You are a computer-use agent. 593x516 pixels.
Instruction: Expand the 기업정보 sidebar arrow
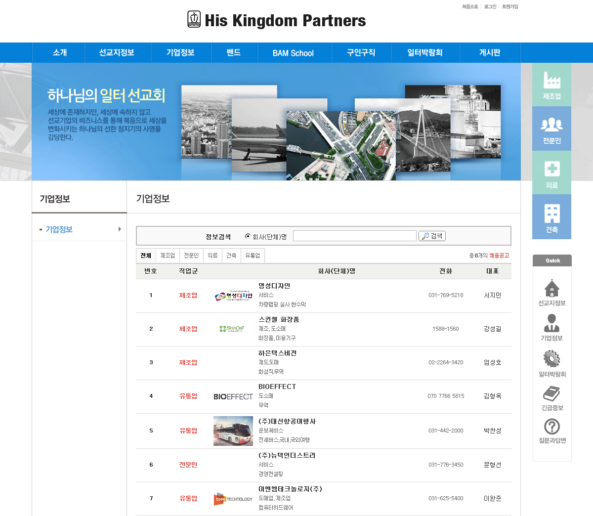tap(120, 229)
